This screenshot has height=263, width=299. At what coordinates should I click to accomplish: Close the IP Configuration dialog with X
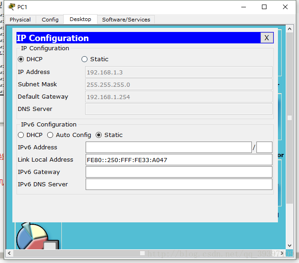[267, 37]
